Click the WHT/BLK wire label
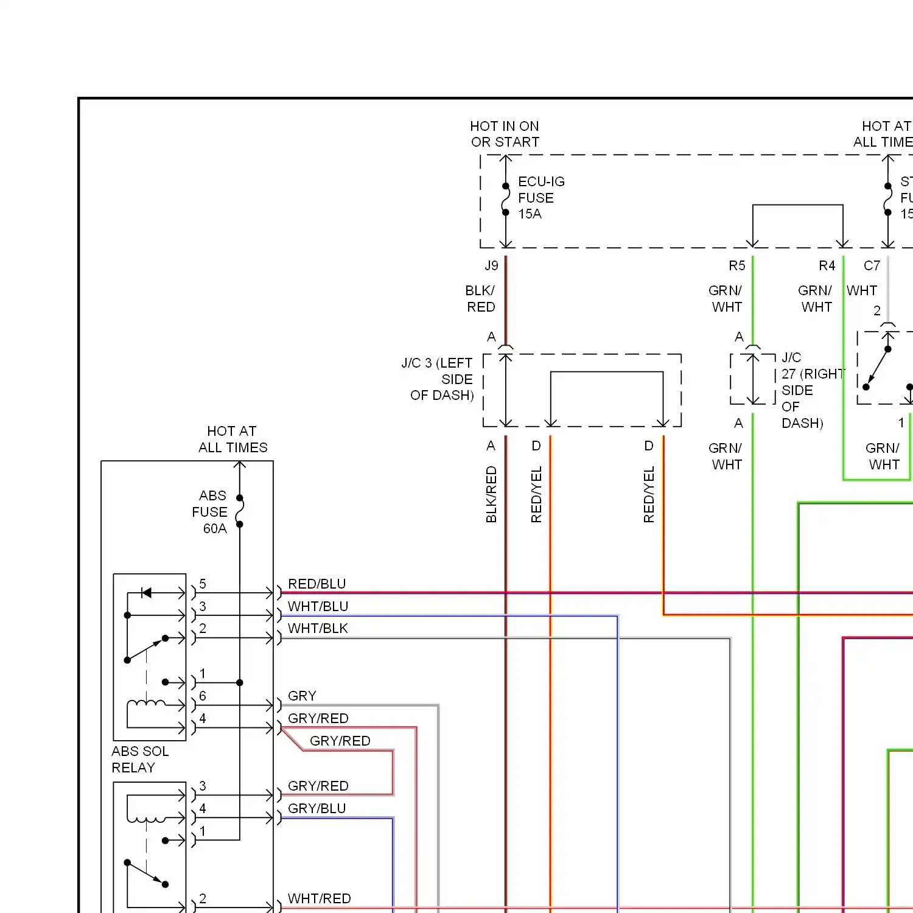 (x=318, y=628)
